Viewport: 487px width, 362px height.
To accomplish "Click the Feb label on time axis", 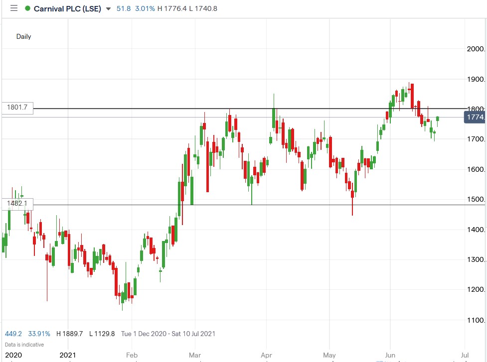I will point(132,355).
